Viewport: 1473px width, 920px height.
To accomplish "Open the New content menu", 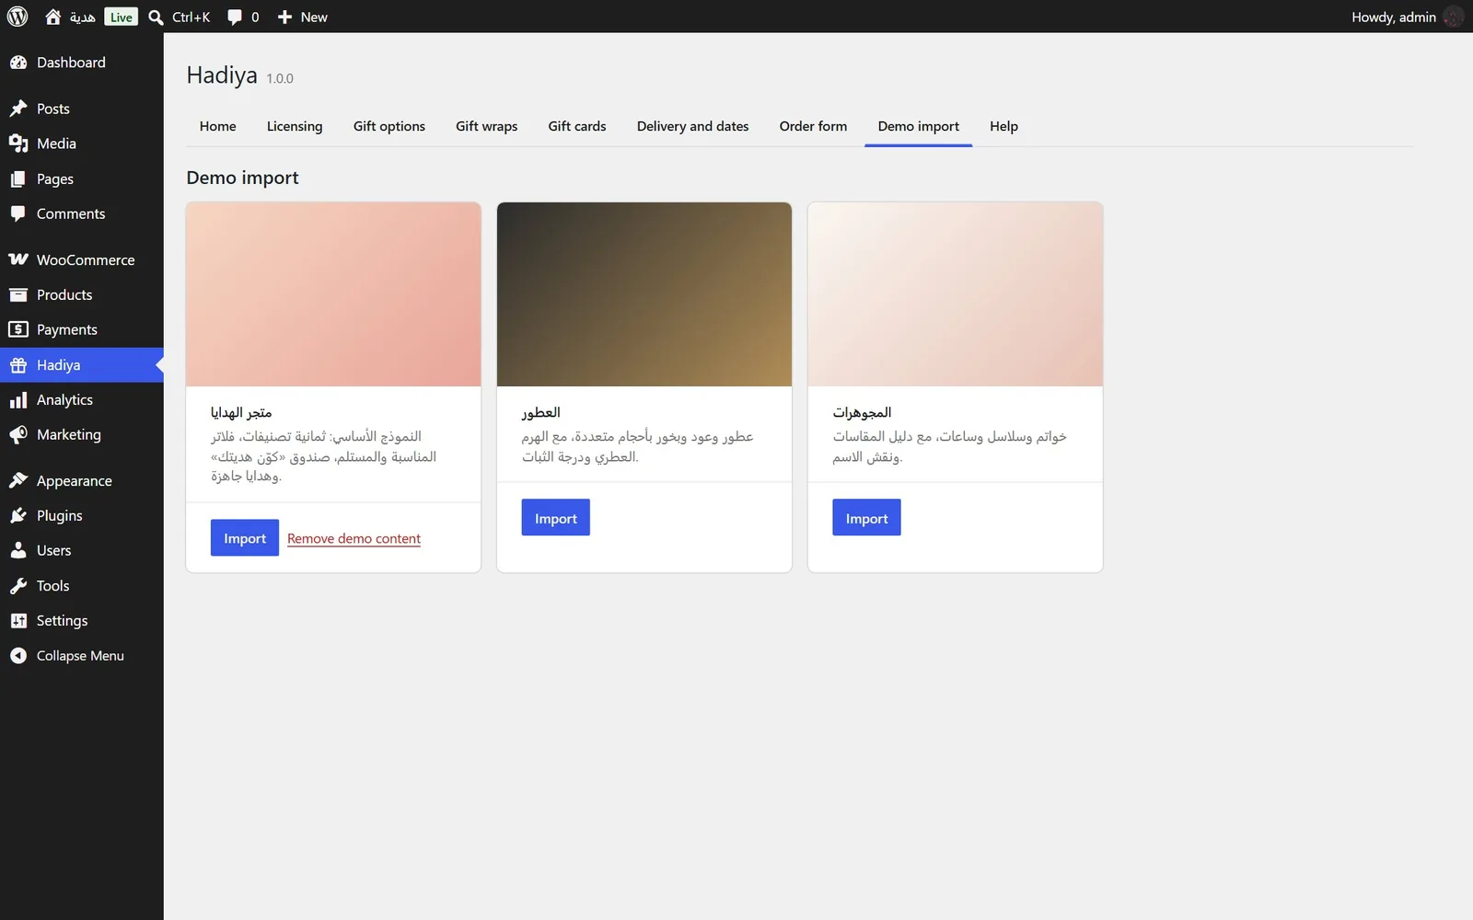I will point(302,17).
